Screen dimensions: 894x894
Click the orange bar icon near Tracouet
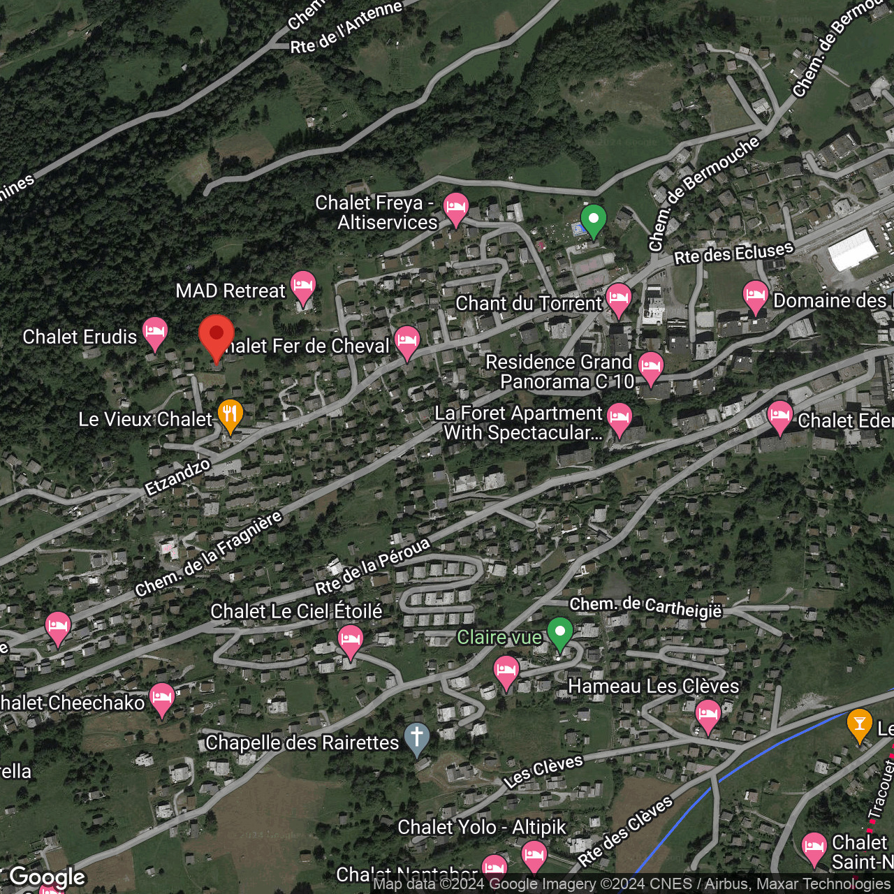coord(860,726)
